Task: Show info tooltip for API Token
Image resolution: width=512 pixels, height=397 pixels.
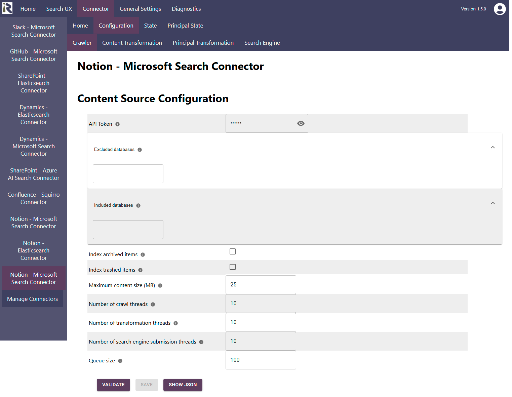Action: (117, 124)
